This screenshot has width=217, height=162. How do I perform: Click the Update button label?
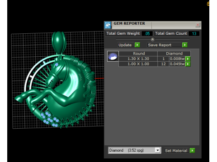126,45
